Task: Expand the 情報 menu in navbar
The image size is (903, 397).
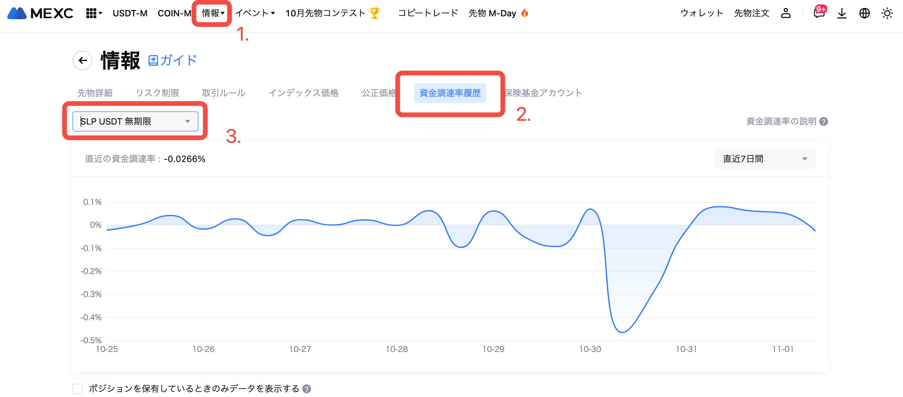Action: [213, 13]
